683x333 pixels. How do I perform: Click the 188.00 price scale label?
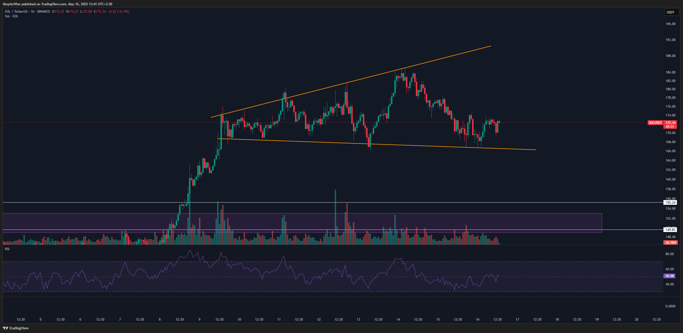(670, 56)
